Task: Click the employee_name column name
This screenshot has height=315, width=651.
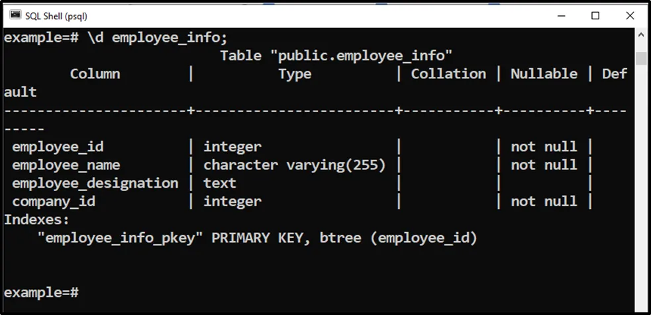Action: 66,165
